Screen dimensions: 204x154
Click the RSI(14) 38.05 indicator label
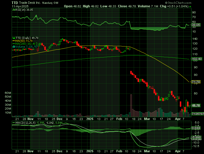[24, 10]
